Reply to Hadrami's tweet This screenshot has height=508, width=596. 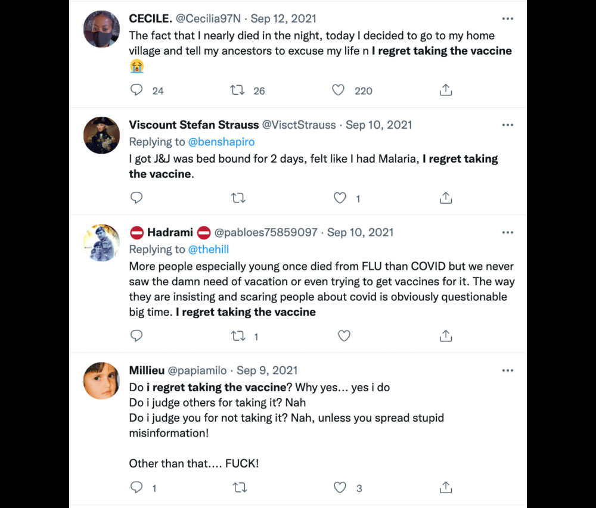136,336
